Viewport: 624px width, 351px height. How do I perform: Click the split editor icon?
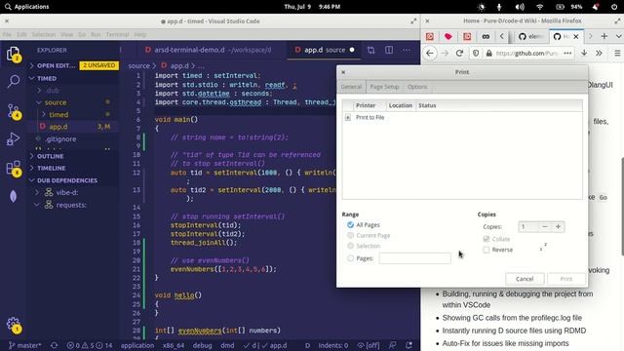pos(389,50)
